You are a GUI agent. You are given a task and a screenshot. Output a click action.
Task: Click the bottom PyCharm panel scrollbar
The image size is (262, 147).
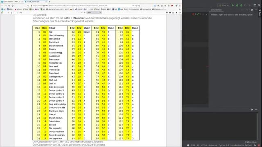click(257, 127)
